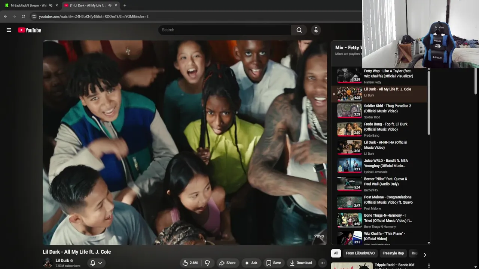Play Fredo Bang Top ft. Lil Durk

(379, 129)
